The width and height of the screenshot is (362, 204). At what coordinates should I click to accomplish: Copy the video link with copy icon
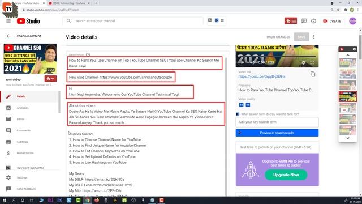313,74
